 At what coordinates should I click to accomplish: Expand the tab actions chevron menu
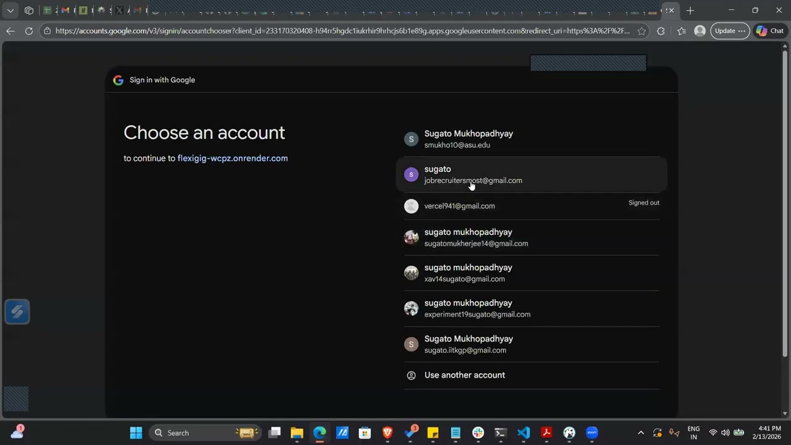coord(11,11)
